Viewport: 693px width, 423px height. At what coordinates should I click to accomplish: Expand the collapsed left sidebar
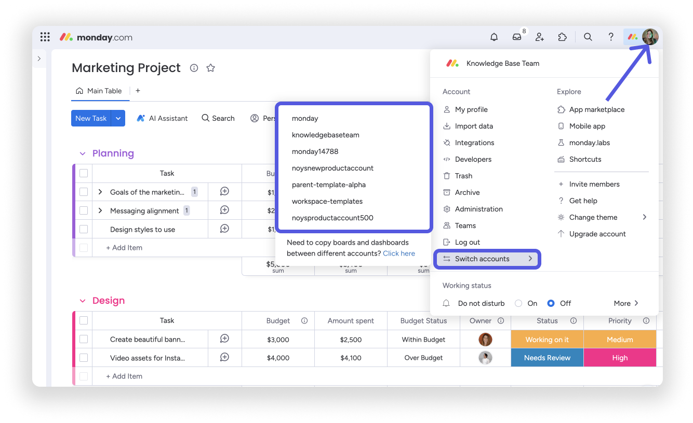tap(39, 59)
